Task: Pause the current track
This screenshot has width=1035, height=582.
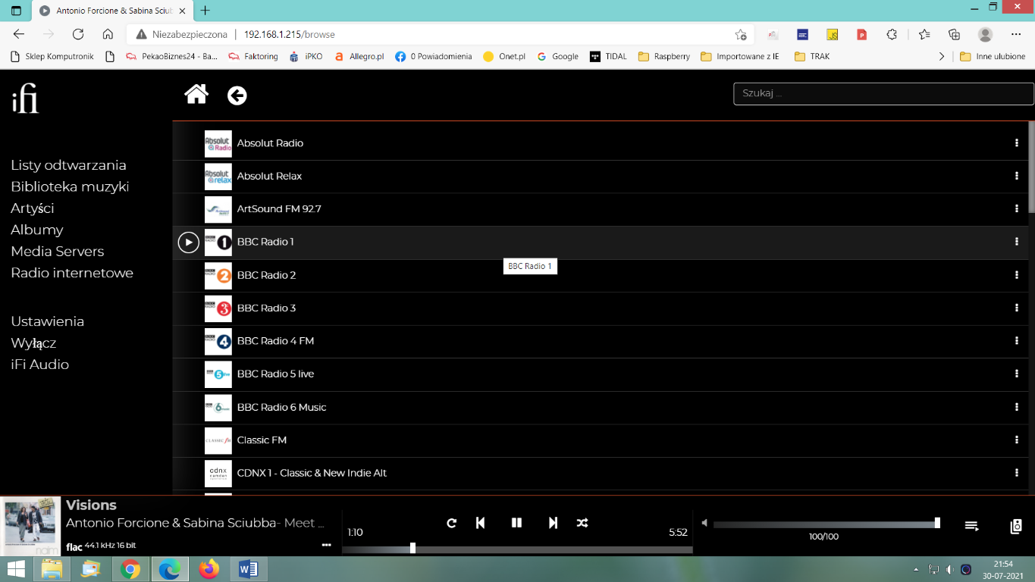Action: [516, 523]
